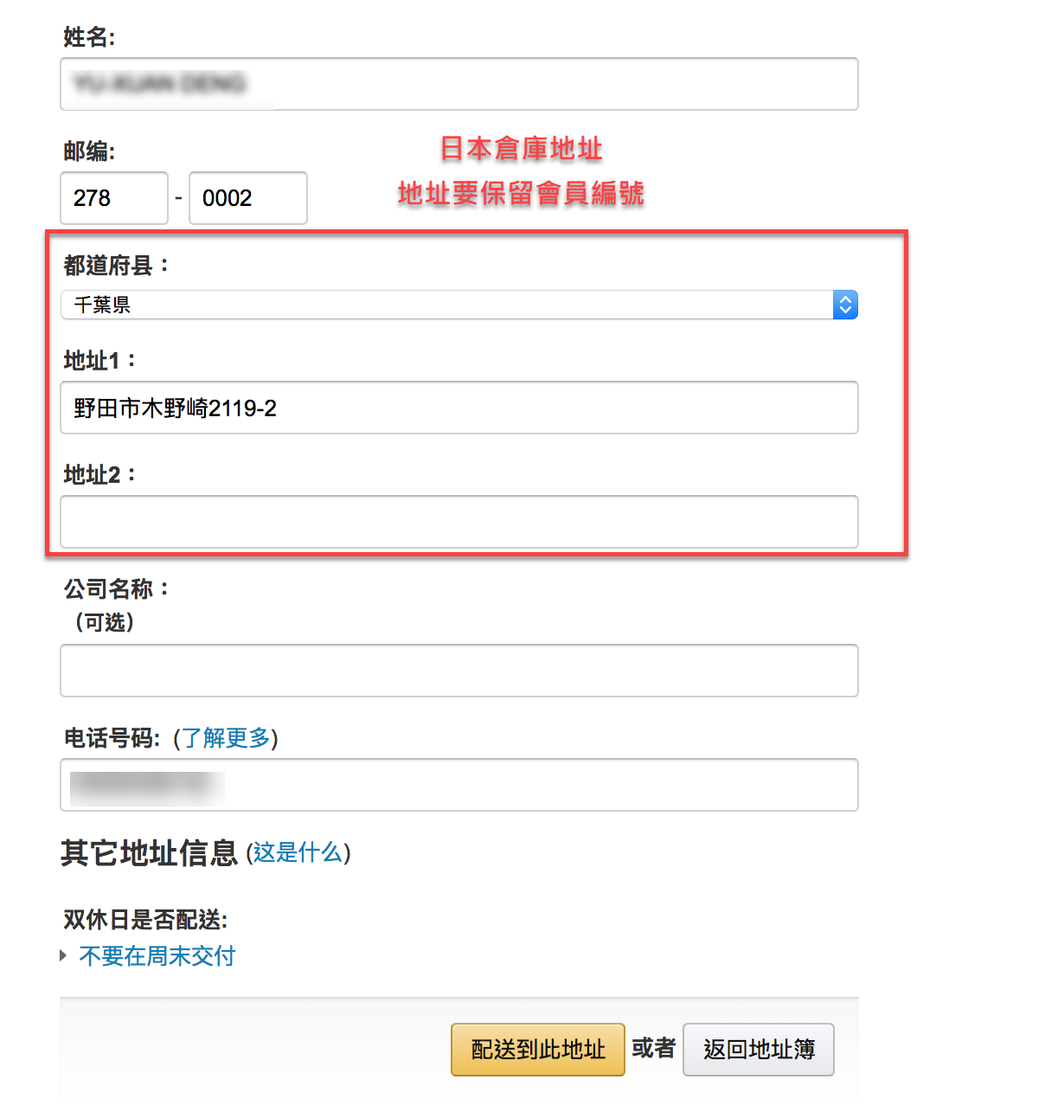Click the red 地址要保留會員編號 note
1045x1118 pixels.
[x=521, y=193]
